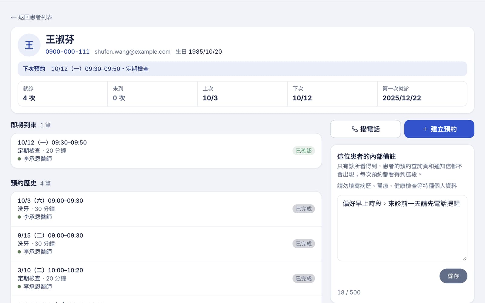Click the 第一次就診 2025/12/22 stat cell
The height and width of the screenshot is (303, 485).
pos(422,94)
